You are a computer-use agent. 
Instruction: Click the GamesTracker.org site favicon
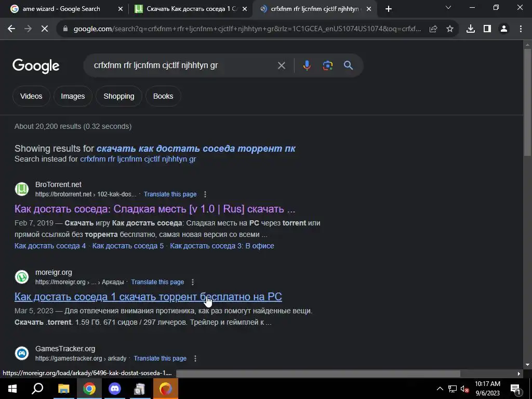(22, 353)
